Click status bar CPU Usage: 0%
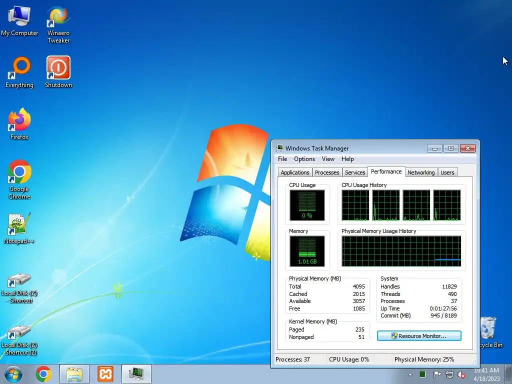 (349, 359)
